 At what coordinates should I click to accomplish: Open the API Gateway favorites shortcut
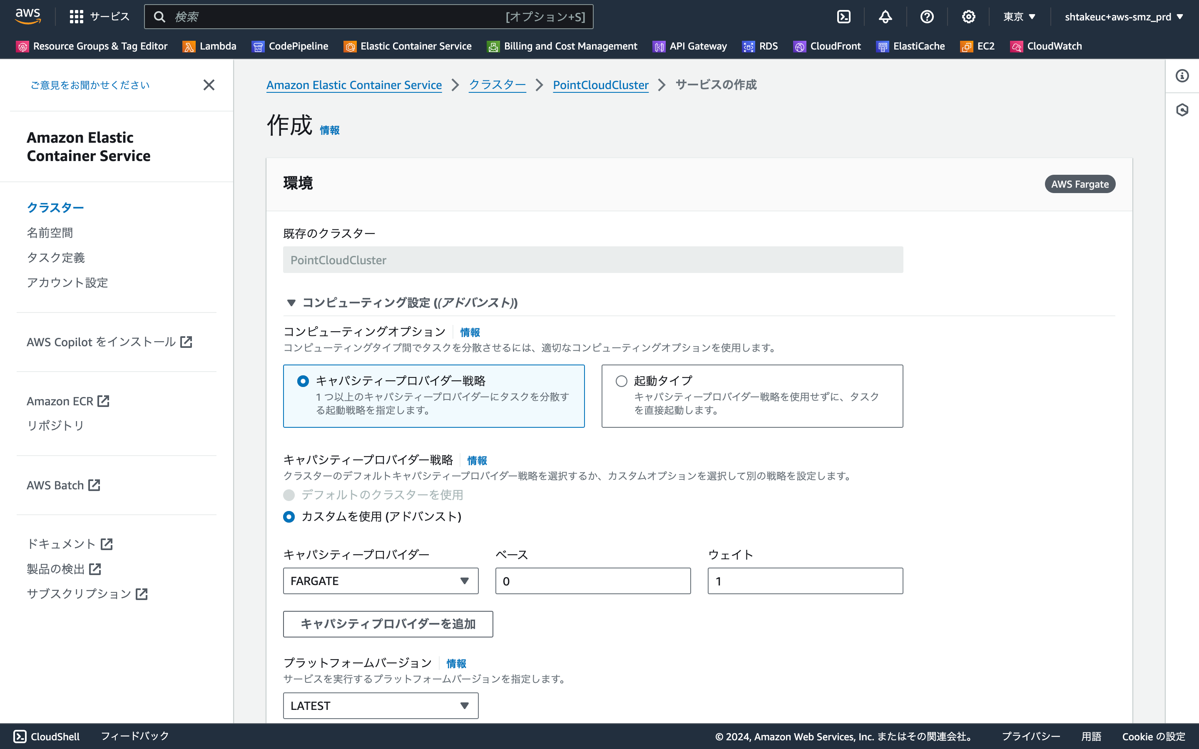tap(690, 46)
